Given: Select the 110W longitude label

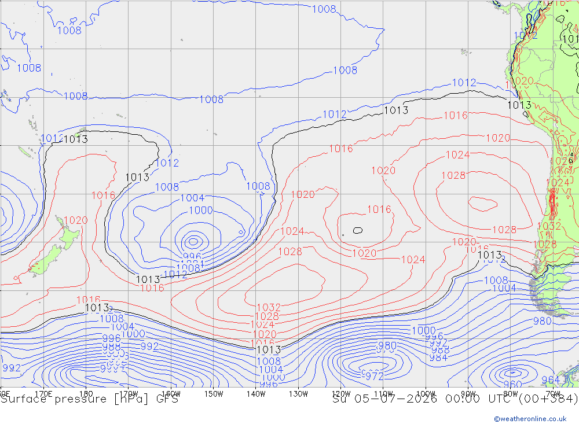Looking at the screenshot, I should pyautogui.click(x=383, y=394).
